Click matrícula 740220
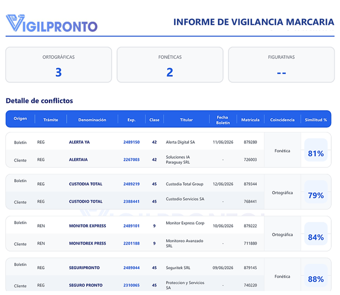This screenshot has height=295, width=340. tap(250, 285)
